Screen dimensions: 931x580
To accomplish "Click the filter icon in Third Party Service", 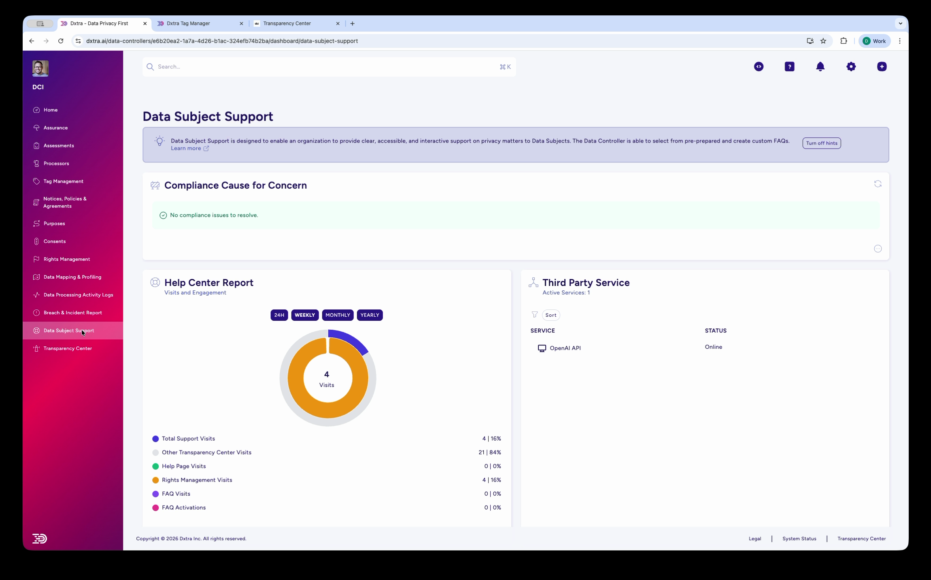I will (x=535, y=315).
